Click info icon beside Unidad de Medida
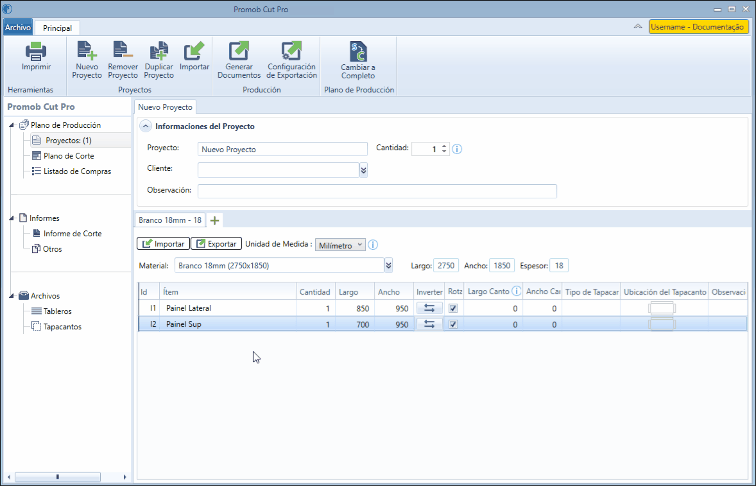The width and height of the screenshot is (756, 486). coord(373,245)
